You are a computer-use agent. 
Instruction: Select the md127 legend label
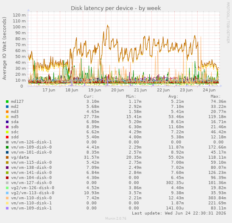pos(17,102)
